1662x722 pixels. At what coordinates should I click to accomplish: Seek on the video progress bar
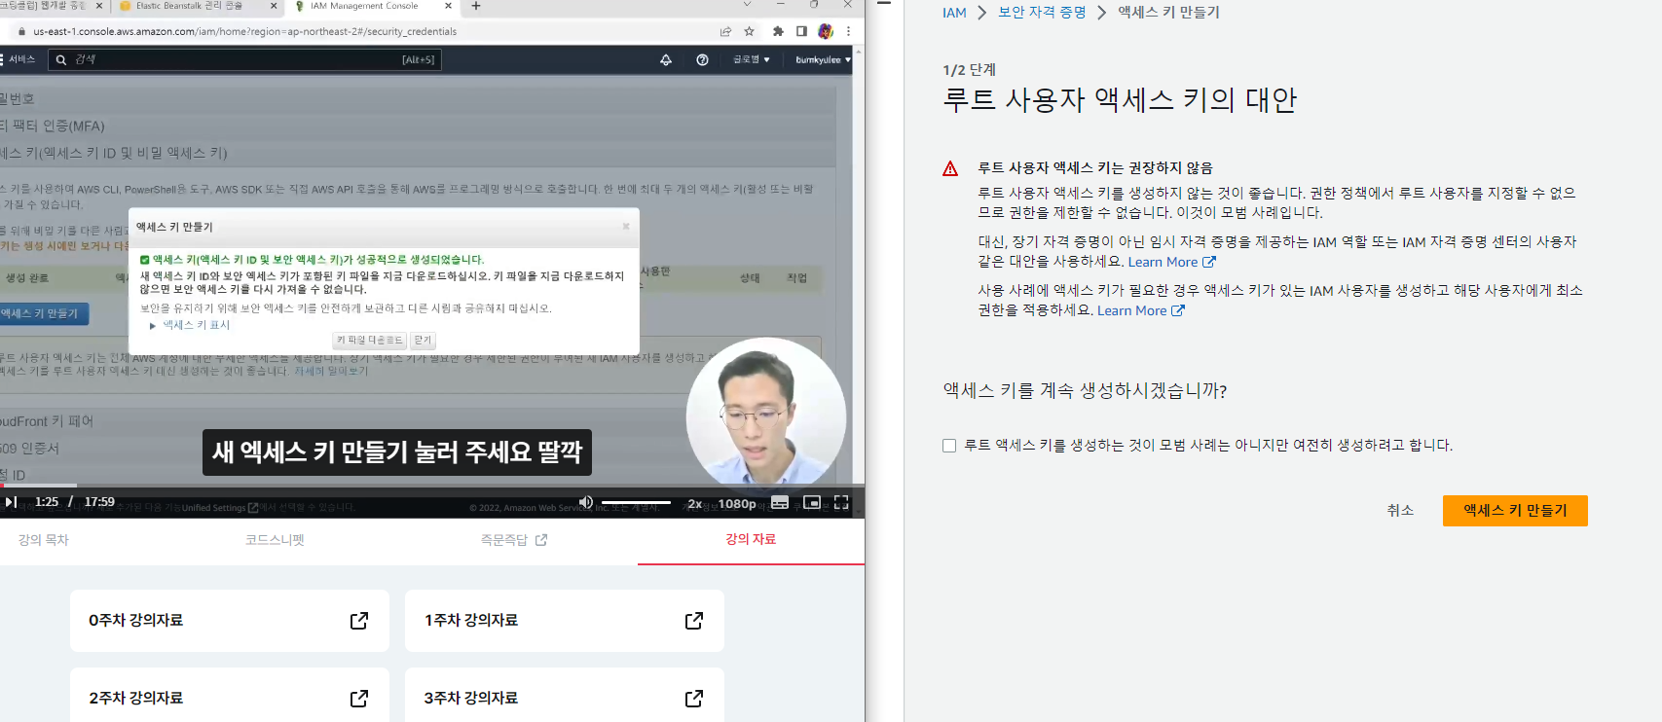click(432, 485)
